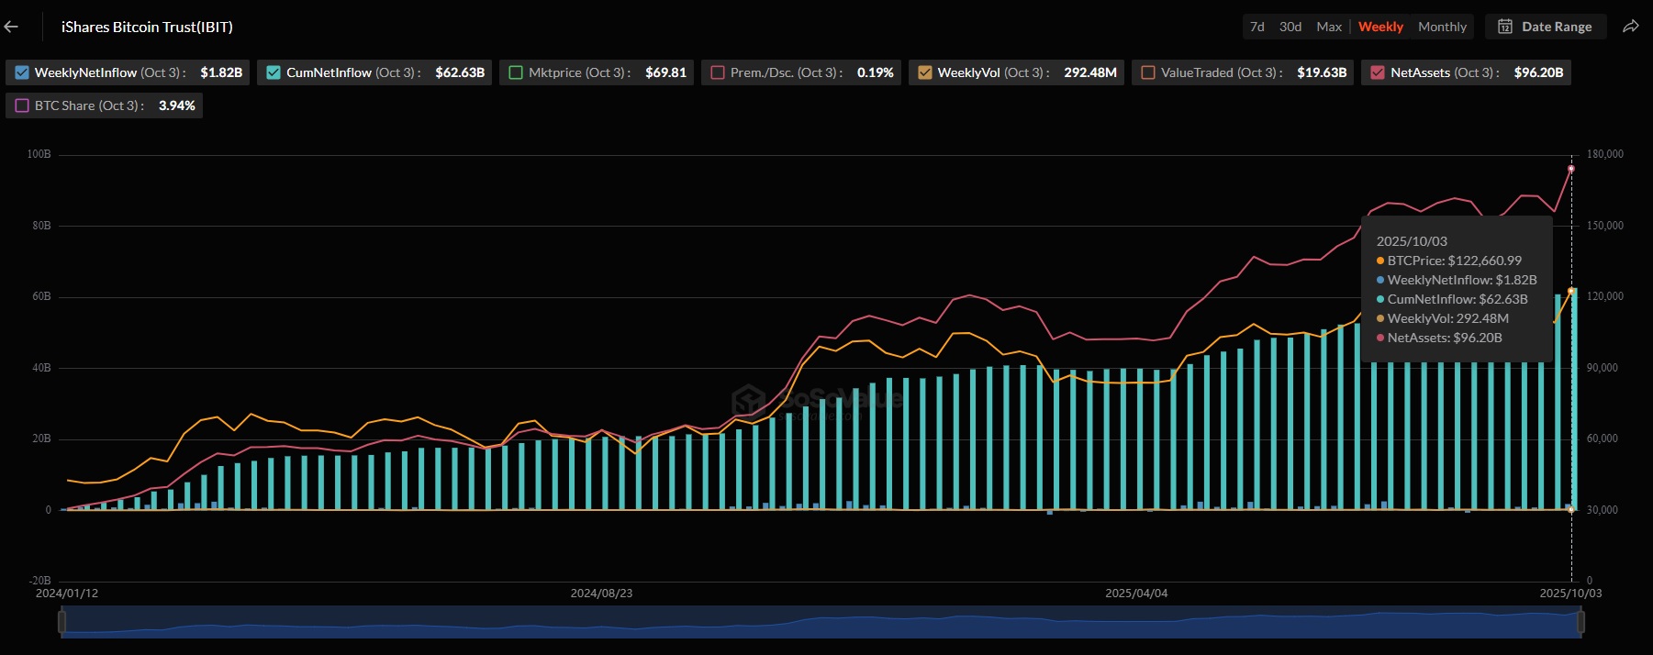Click the left handle of range slider

61,622
